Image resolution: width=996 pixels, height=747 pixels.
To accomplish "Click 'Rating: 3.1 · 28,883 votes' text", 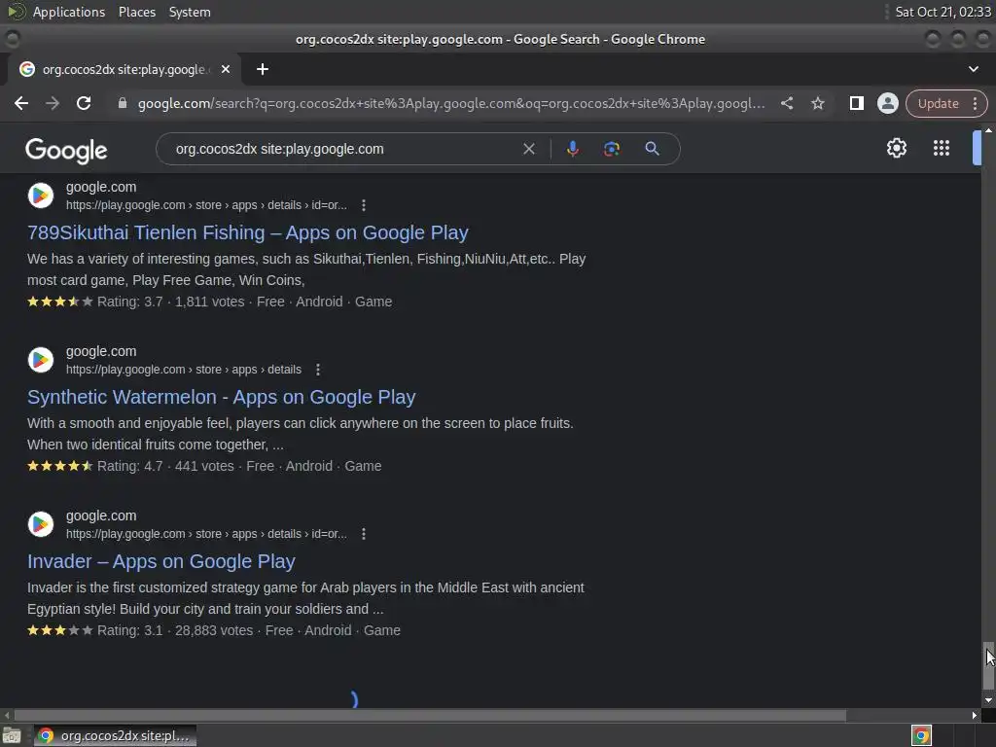I will point(175,631).
